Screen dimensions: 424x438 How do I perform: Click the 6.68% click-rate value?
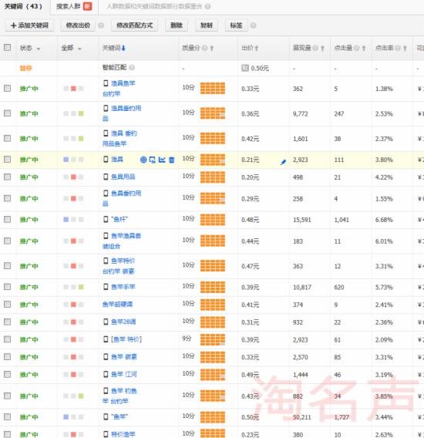[384, 220]
